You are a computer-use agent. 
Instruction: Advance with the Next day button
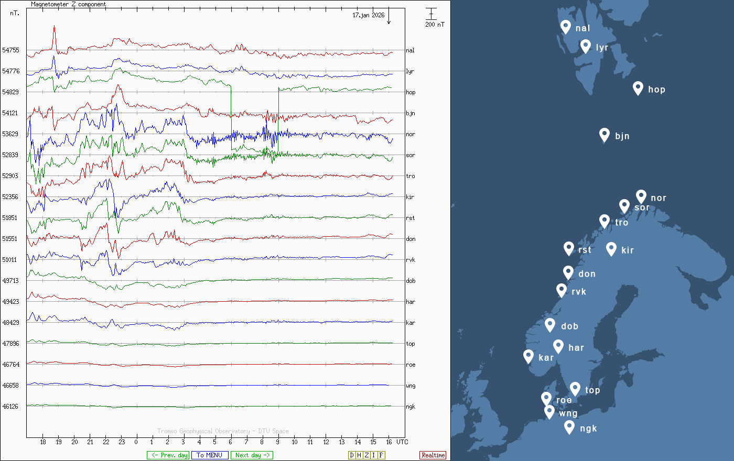[252, 455]
